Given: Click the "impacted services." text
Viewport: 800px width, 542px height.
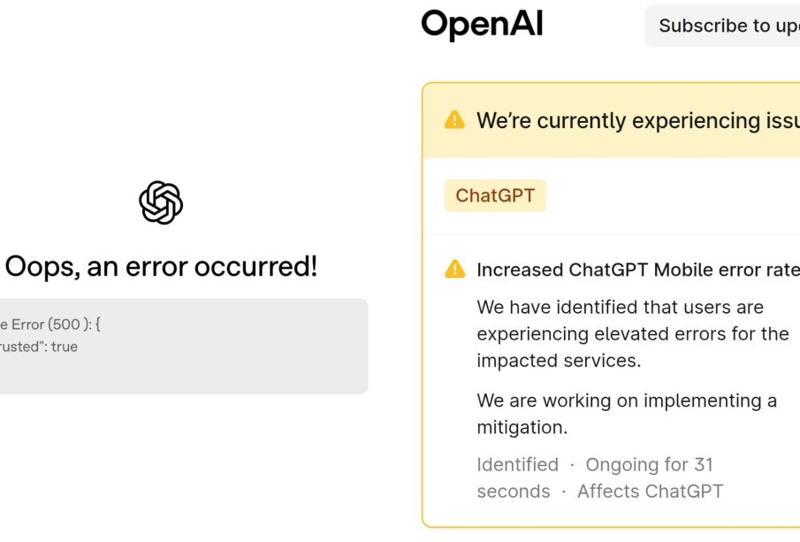Looking at the screenshot, I should coord(559,362).
